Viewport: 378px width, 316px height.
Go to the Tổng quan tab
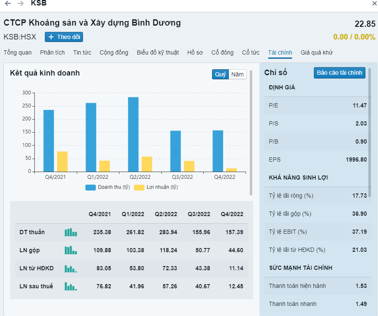(x=18, y=52)
